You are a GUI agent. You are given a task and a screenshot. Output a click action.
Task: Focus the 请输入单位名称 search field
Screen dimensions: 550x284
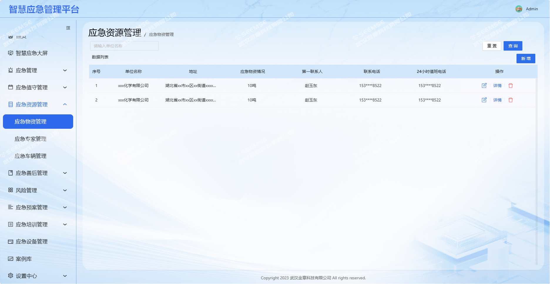(124, 46)
